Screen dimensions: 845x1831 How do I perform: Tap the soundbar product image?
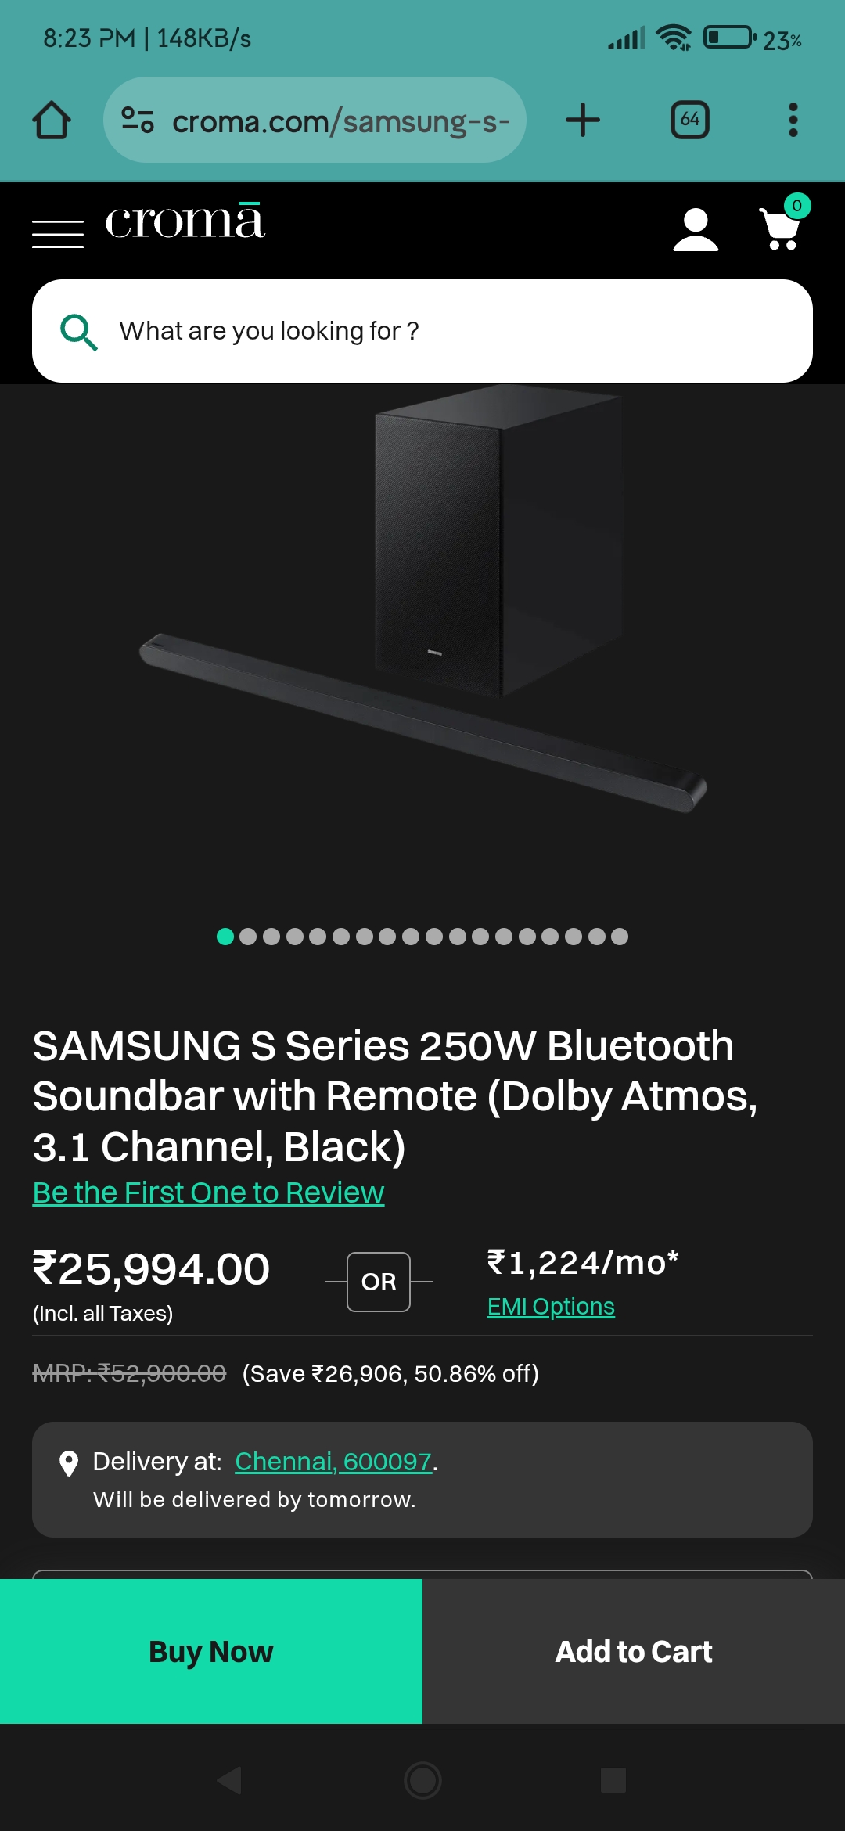pyautogui.click(x=422, y=610)
